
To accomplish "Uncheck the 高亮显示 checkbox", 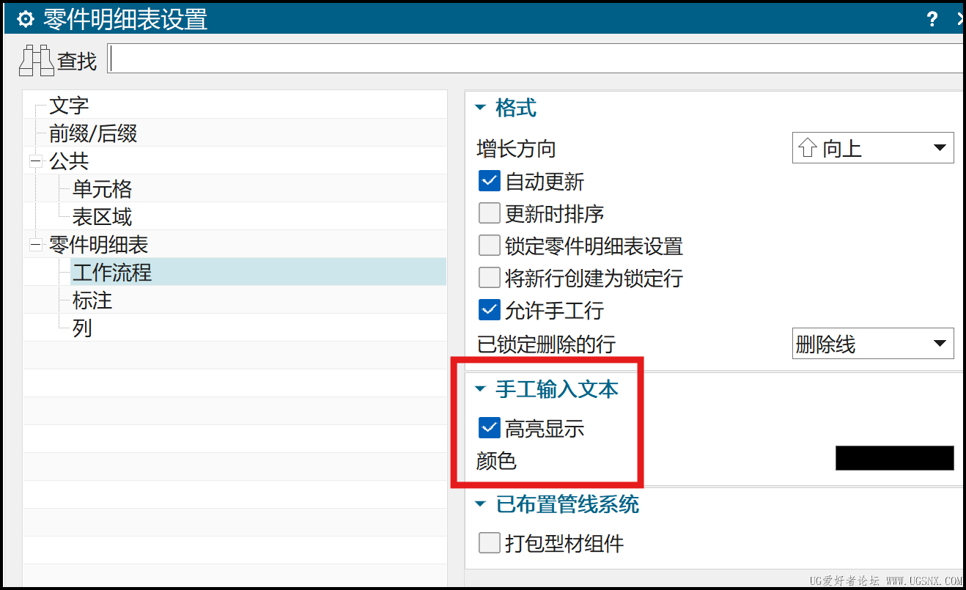I will (489, 428).
